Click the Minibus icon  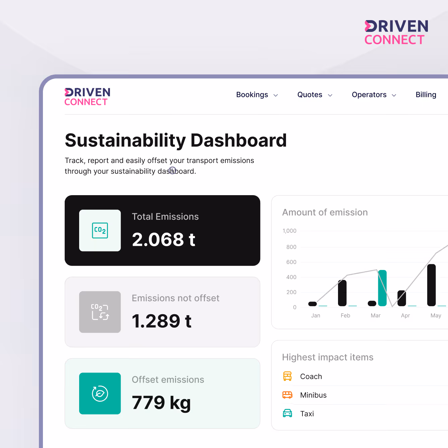coord(287,395)
